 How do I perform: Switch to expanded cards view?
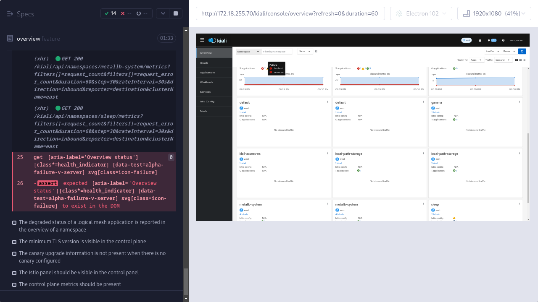point(517,60)
